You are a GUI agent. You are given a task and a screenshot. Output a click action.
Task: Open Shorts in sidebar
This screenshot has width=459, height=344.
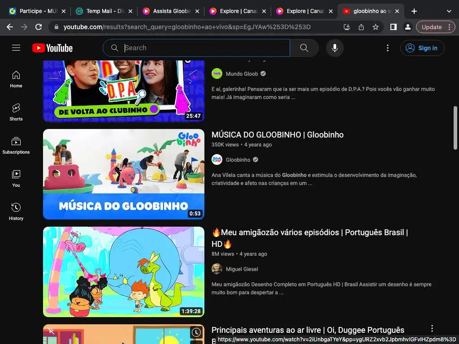[16, 112]
